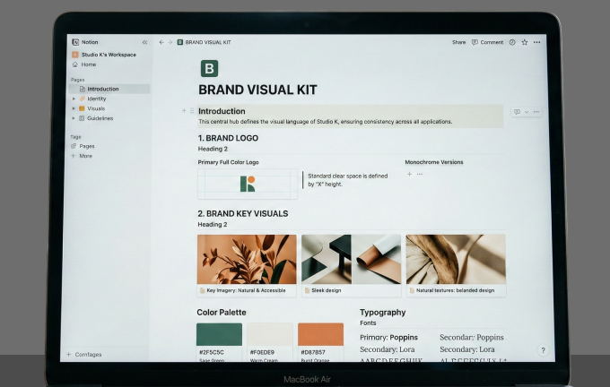Open the Sleek design image card
The height and width of the screenshot is (387, 610).
tap(351, 266)
